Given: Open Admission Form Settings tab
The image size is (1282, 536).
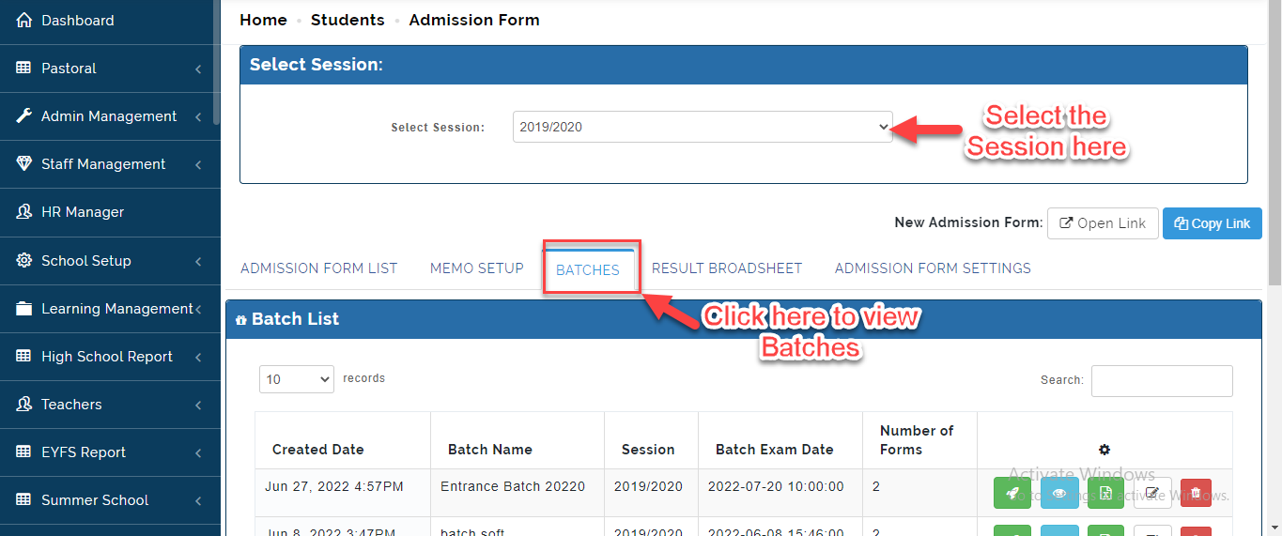Looking at the screenshot, I should (x=933, y=268).
